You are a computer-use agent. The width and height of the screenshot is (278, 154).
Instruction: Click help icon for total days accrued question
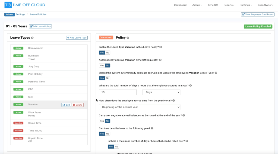coord(190,86)
